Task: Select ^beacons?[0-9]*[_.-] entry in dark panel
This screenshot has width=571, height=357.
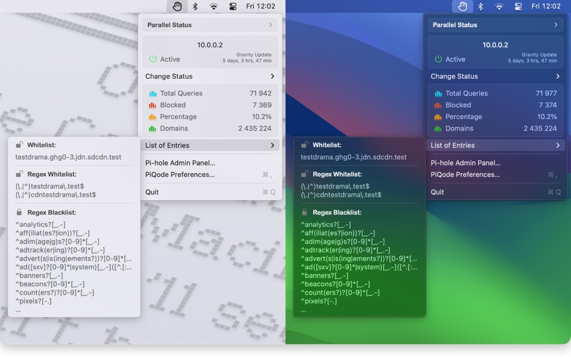Action: [x=335, y=284]
